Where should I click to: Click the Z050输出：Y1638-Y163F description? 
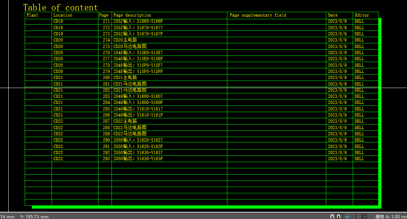click(x=138, y=159)
